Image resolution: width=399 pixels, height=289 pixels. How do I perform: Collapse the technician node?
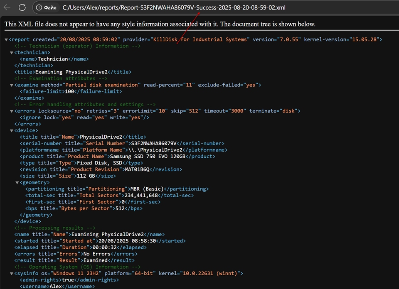click(12, 53)
